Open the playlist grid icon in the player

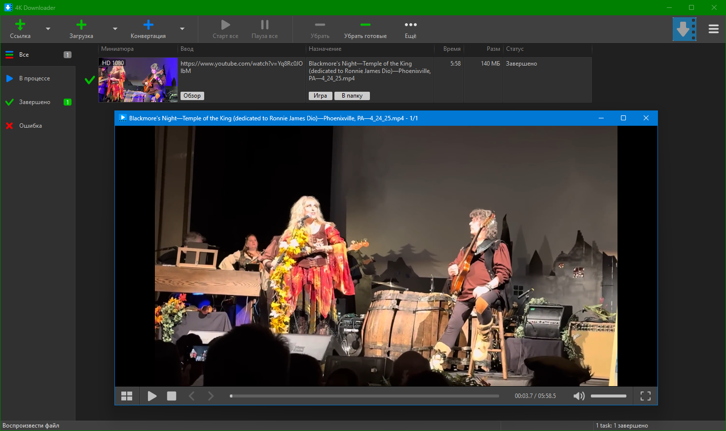[127, 396]
